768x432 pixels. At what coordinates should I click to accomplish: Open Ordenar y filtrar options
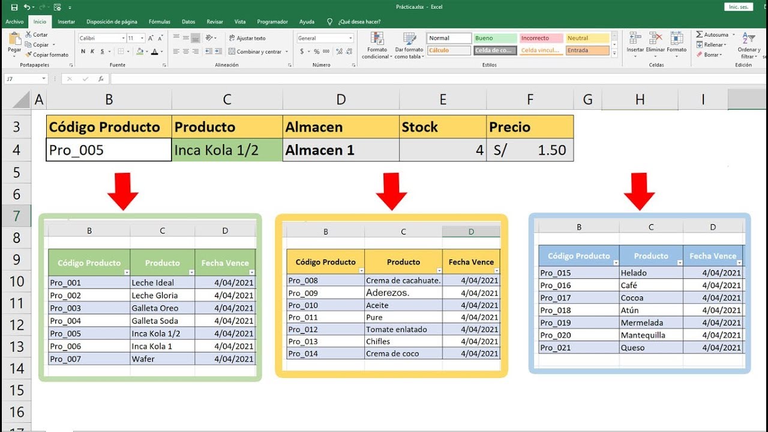click(748, 46)
